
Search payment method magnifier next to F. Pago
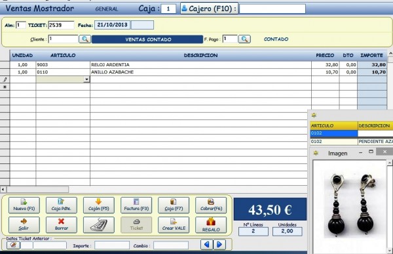[x=244, y=39]
